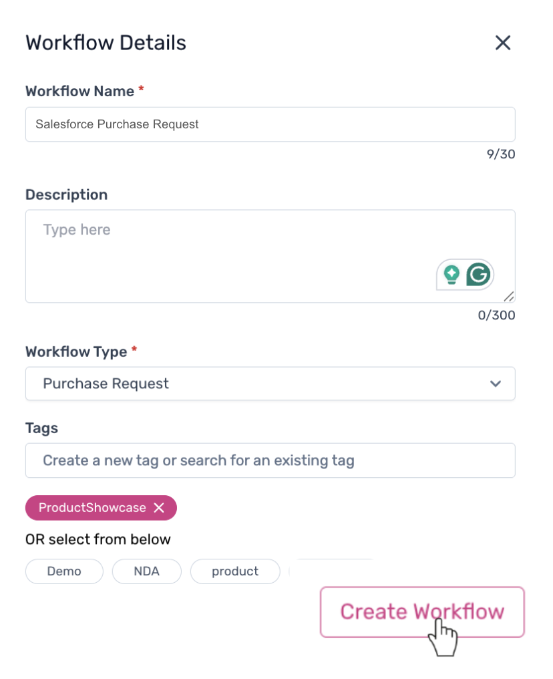Focus the Workflow Name text field
The image size is (553, 679).
270,124
